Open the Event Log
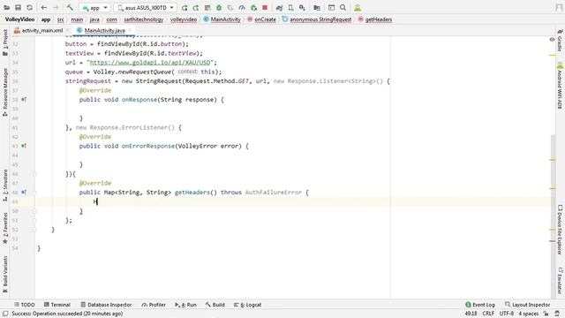 [480, 305]
